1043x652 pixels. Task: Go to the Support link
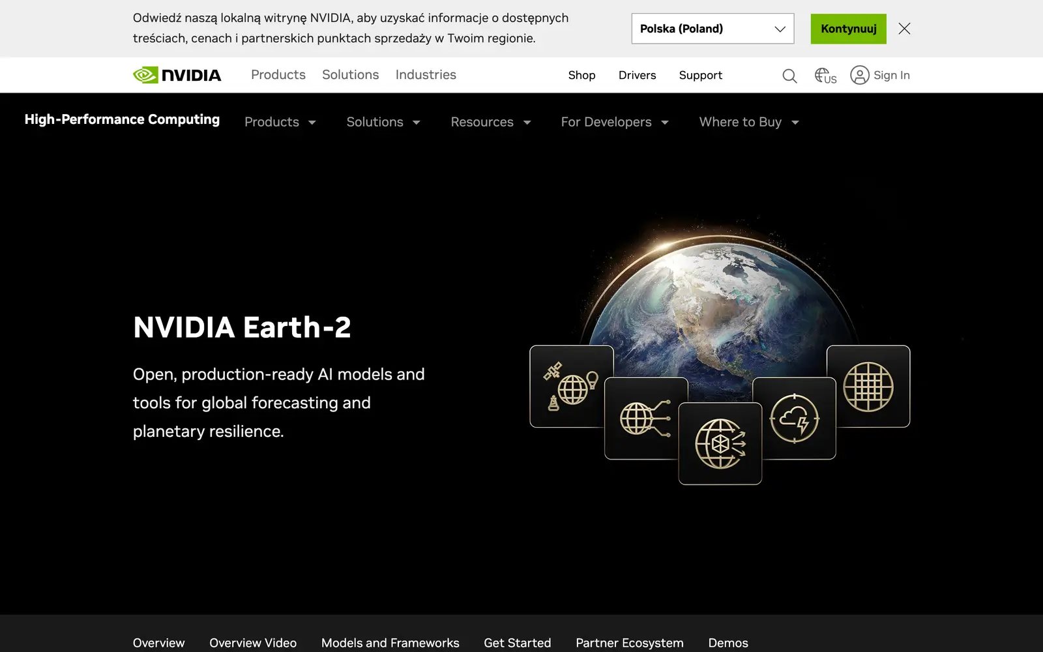pos(701,75)
